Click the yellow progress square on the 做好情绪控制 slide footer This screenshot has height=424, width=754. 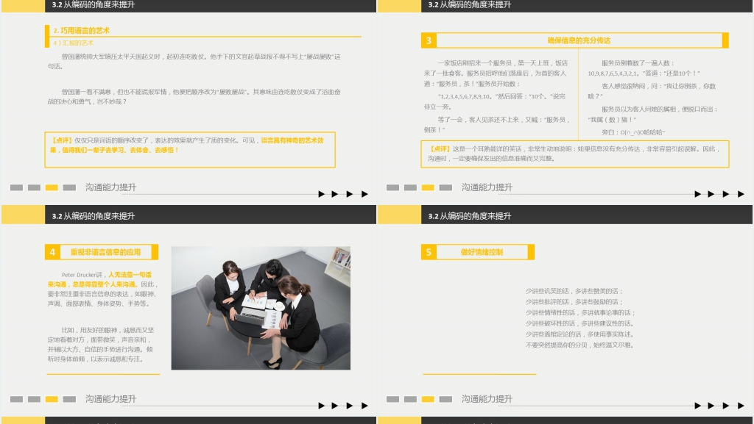(x=428, y=399)
